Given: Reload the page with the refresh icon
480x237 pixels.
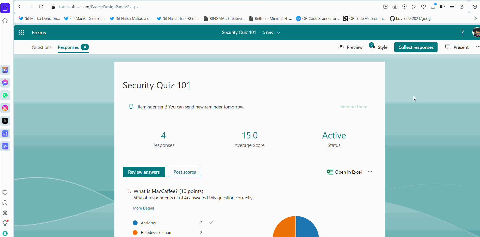Looking at the screenshot, I should pyautogui.click(x=41, y=7).
